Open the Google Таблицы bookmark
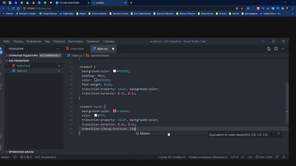 click(x=48, y=13)
